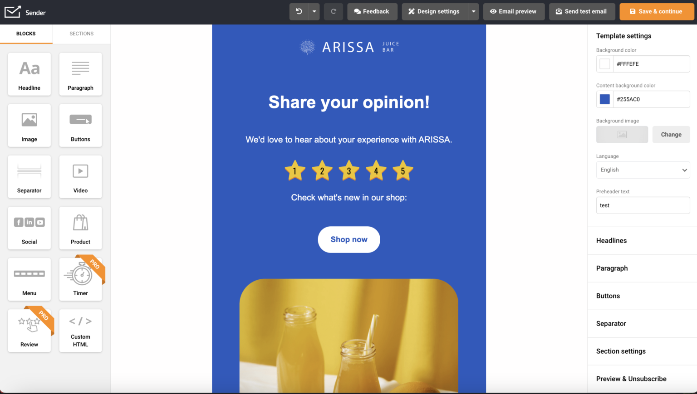Open the undo history dropdown arrow

tap(313, 11)
